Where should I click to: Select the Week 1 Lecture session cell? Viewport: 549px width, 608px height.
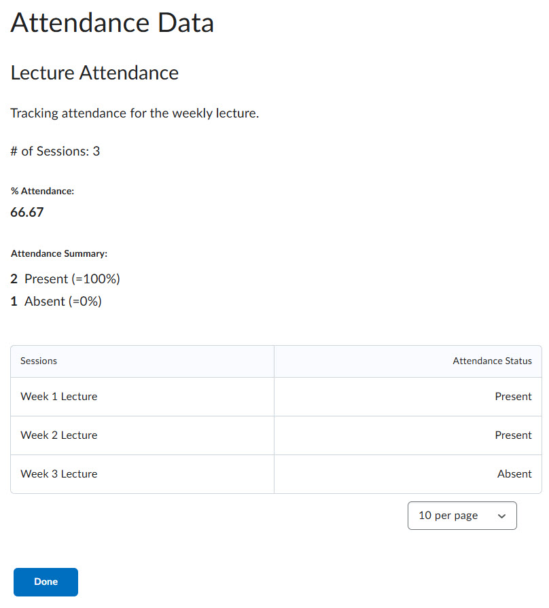pyautogui.click(x=59, y=397)
